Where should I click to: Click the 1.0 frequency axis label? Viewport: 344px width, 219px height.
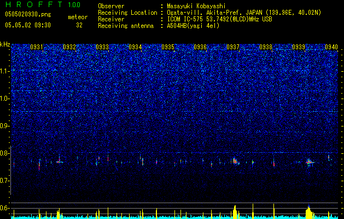4,99
